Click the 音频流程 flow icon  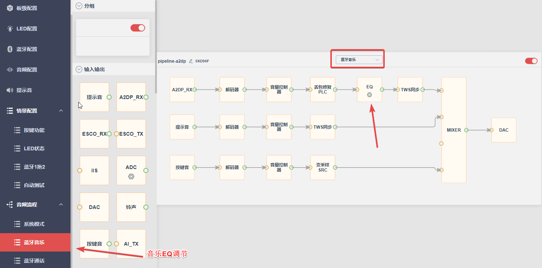[10, 205]
